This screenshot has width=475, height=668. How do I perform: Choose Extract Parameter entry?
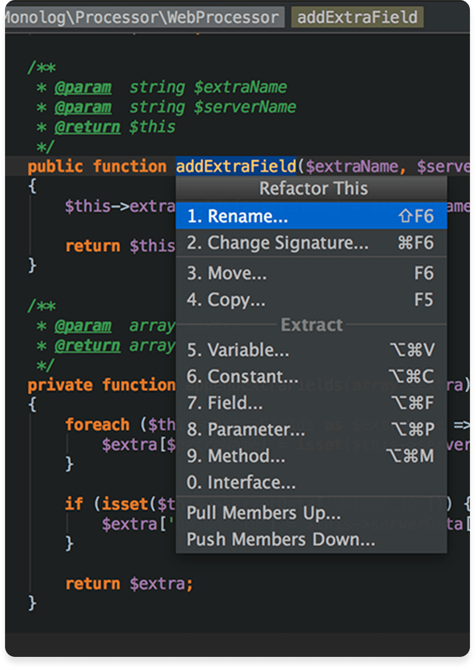311,430
